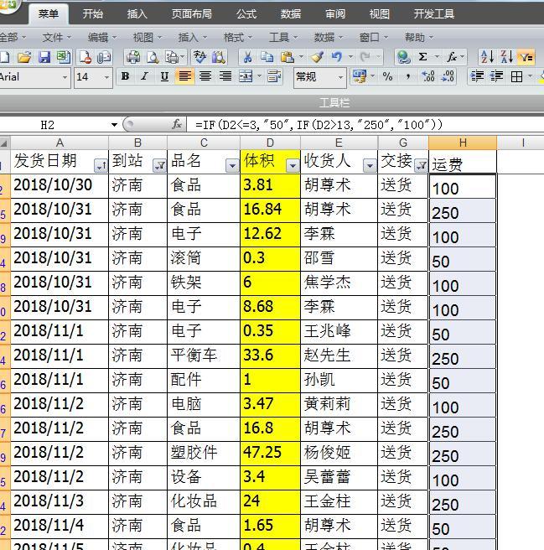Click the Filter funnel toolbar icon
Image resolution: width=544 pixels, height=550 pixels.
tap(526, 57)
